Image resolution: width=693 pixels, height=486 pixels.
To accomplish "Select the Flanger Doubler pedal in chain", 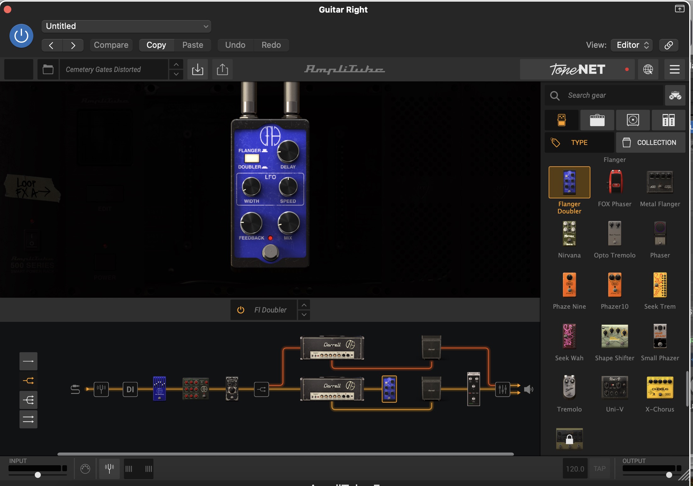I will (389, 389).
